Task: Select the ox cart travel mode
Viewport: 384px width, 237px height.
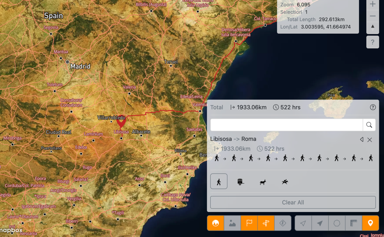Action: click(x=241, y=182)
